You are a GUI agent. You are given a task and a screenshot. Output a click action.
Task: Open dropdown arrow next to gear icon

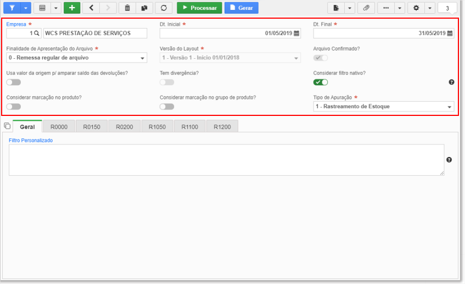[430, 8]
